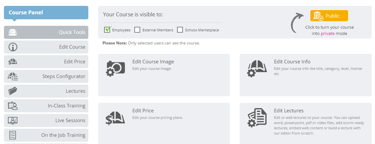Uncheck the Employees visibility checkbox
Viewport: 375px width, 144px height.
pyautogui.click(x=107, y=30)
